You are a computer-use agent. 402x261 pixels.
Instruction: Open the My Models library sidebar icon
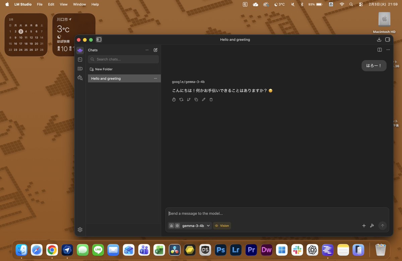(x=80, y=69)
